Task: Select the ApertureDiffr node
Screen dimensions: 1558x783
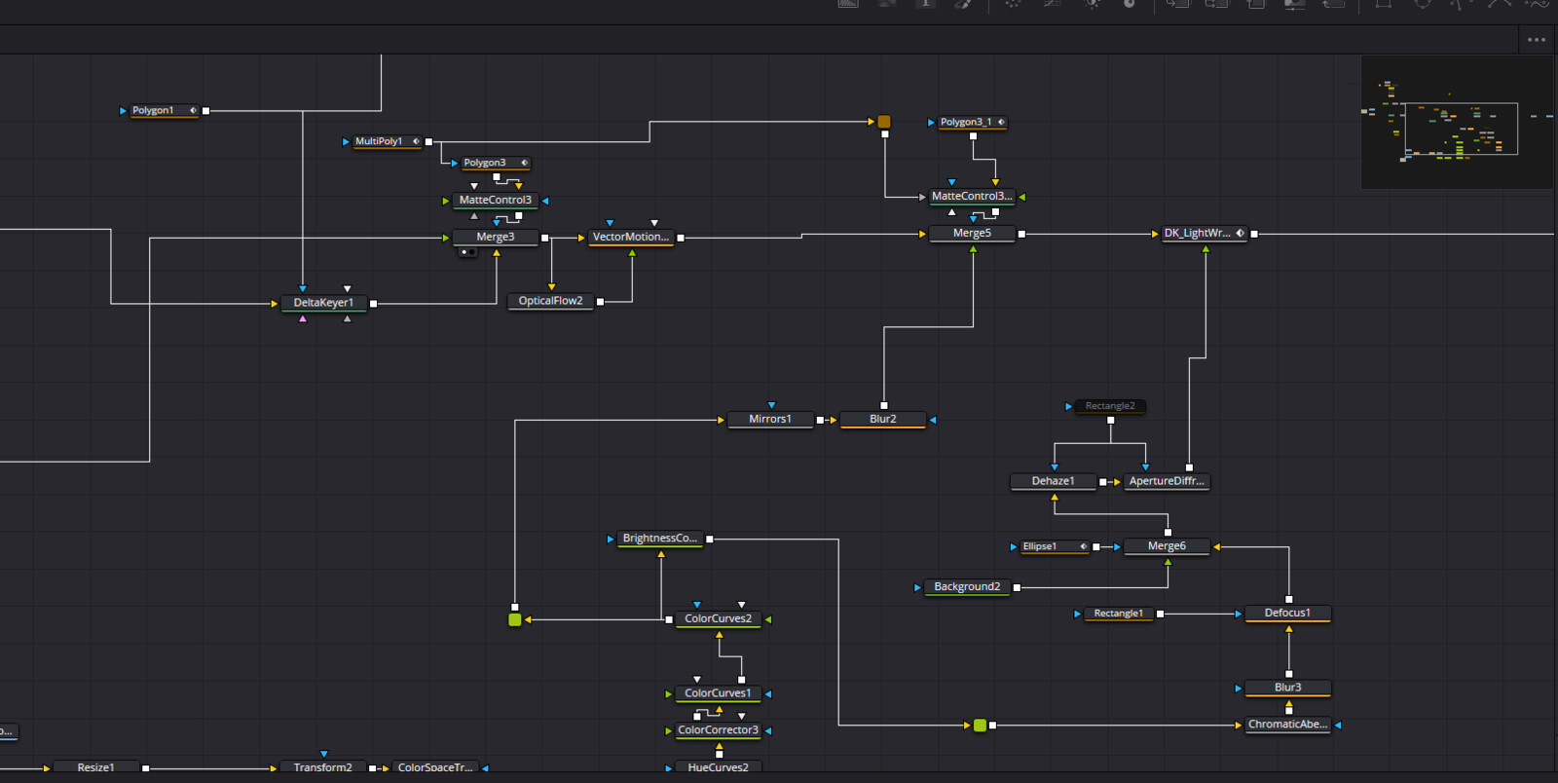Action: click(x=1167, y=481)
